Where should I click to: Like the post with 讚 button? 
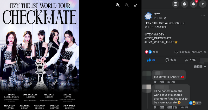coord(151,60)
